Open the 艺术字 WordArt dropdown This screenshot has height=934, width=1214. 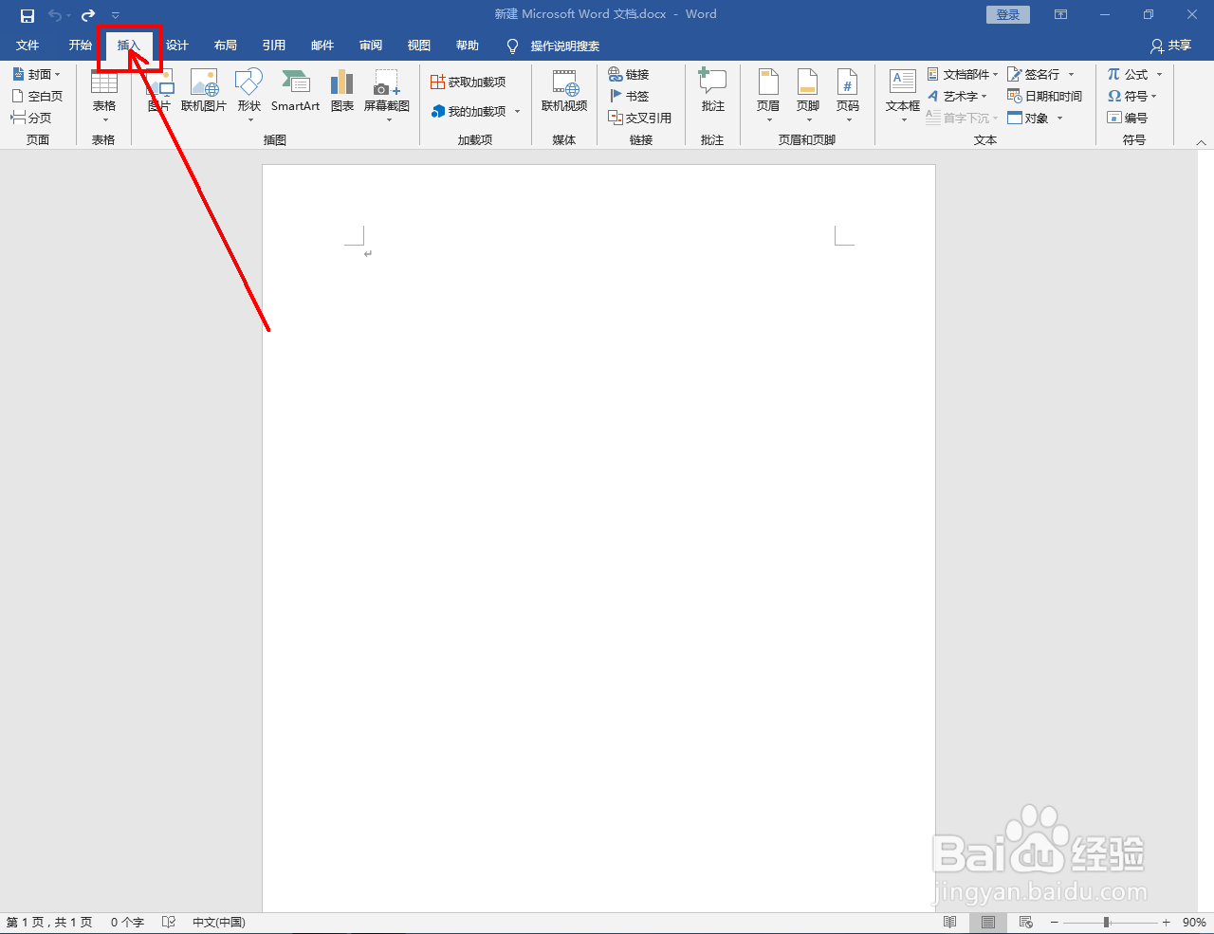coord(960,96)
